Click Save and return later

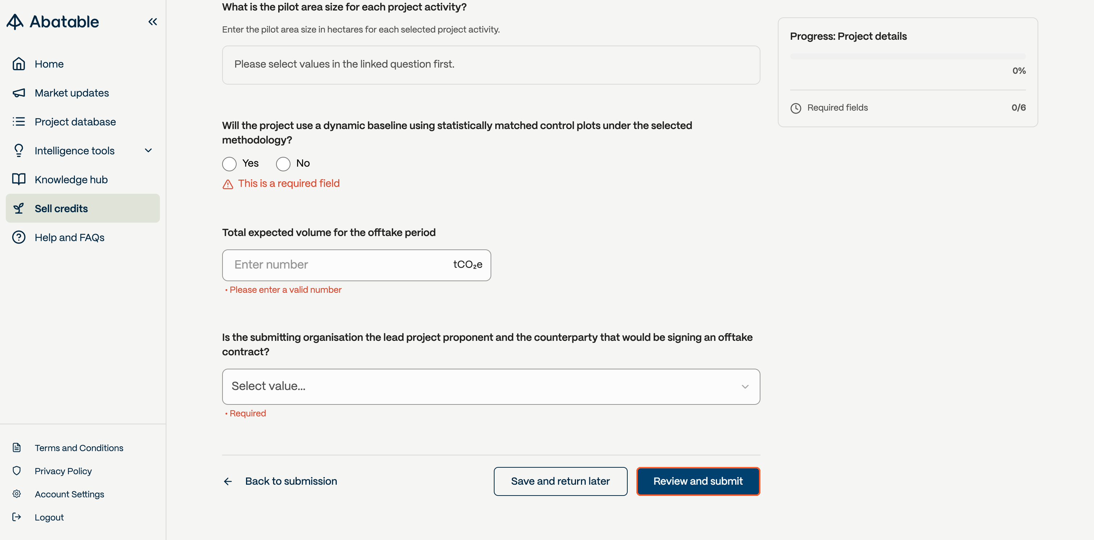(x=560, y=481)
